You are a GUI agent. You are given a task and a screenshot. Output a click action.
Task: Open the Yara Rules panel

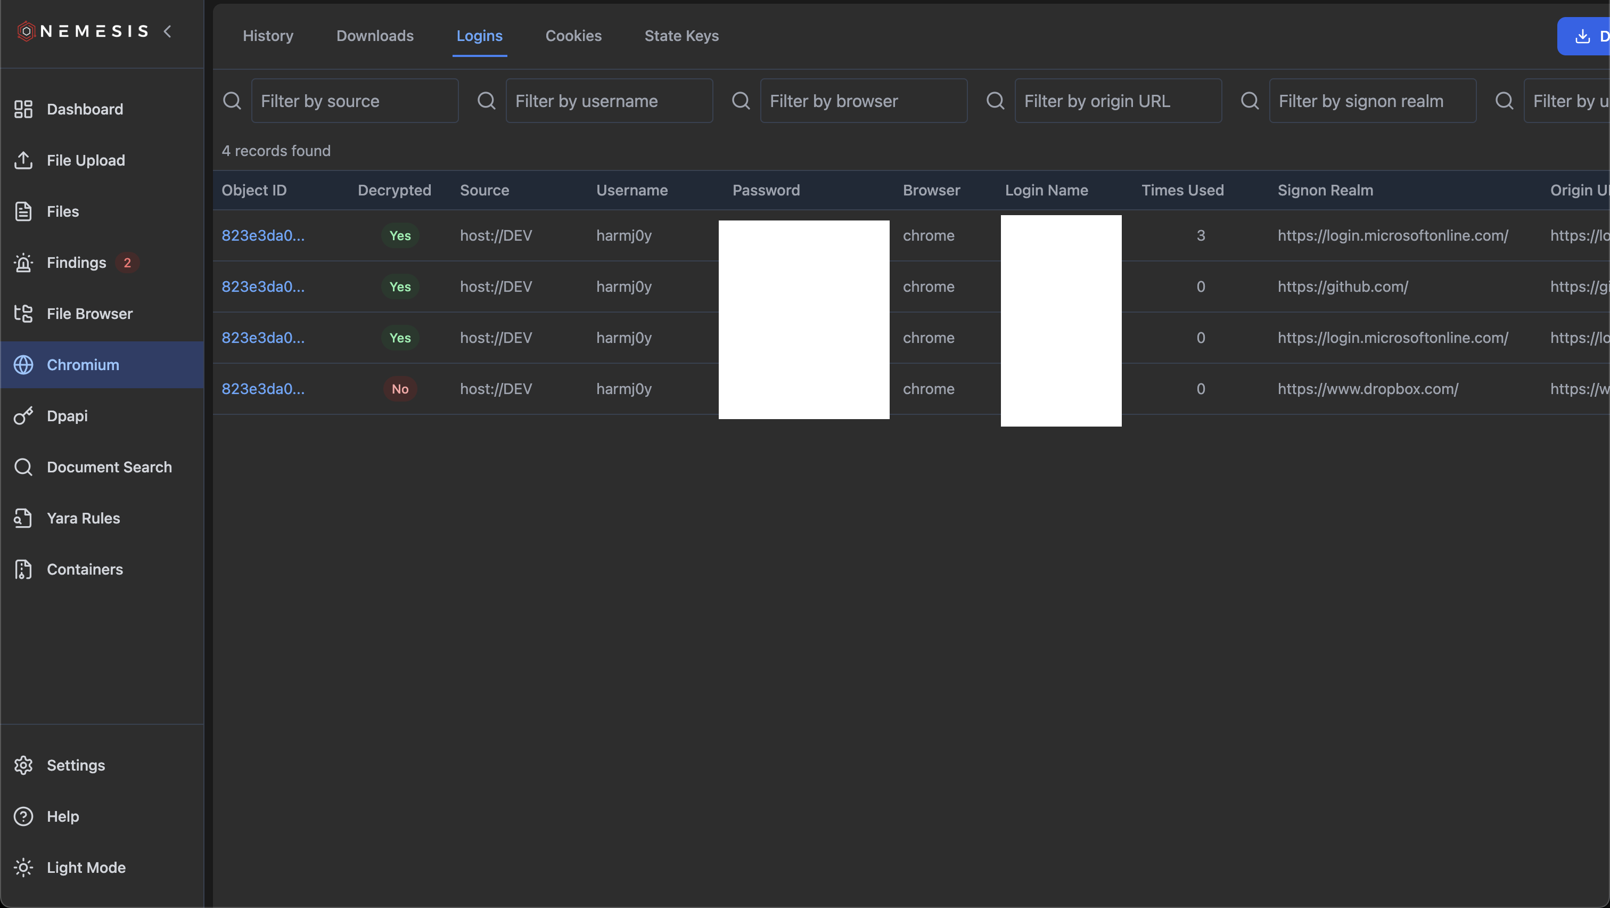click(83, 518)
